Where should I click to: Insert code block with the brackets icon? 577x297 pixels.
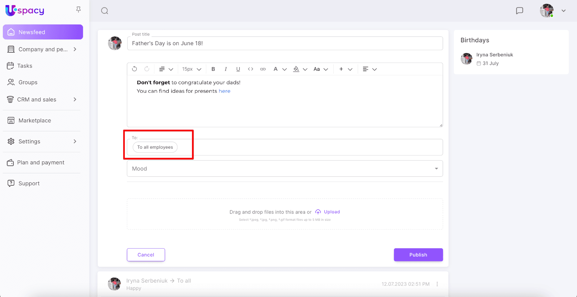251,69
